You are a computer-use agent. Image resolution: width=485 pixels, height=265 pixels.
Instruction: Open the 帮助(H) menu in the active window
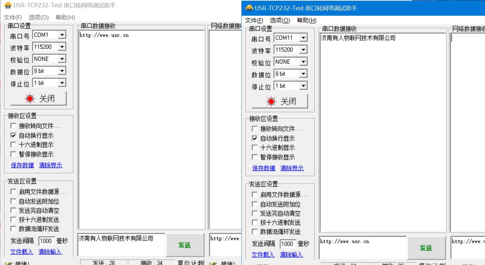(306, 21)
